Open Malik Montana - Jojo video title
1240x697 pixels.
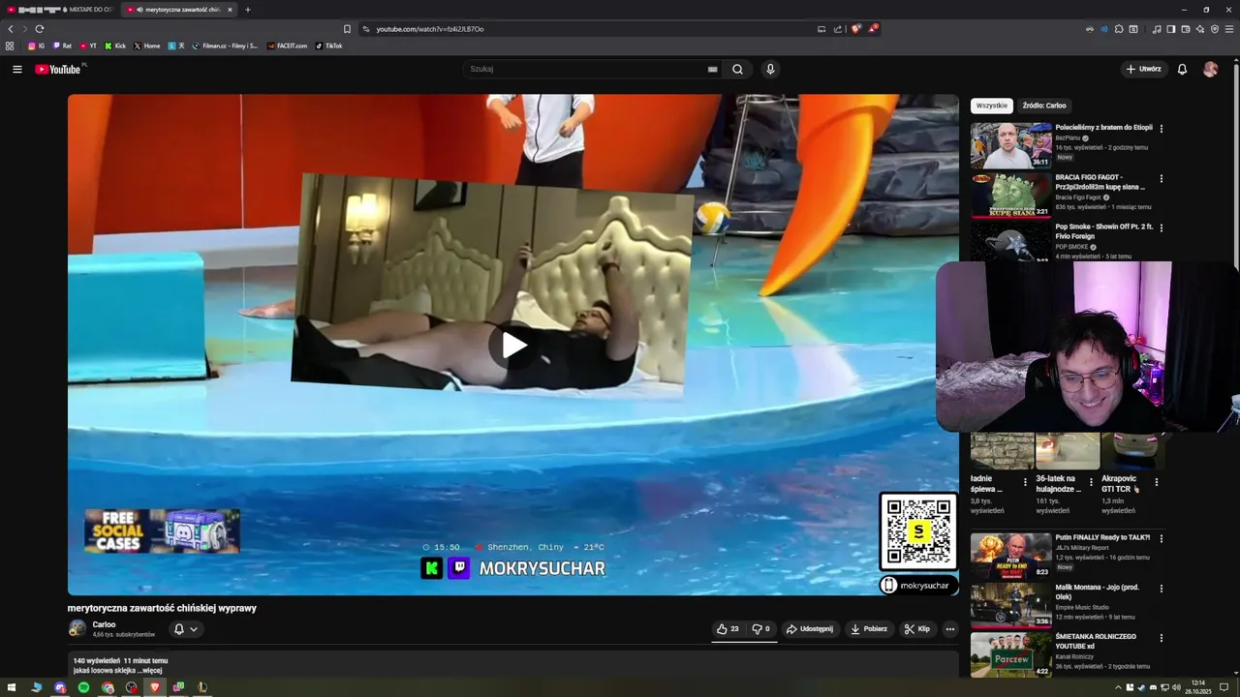pos(1098,591)
